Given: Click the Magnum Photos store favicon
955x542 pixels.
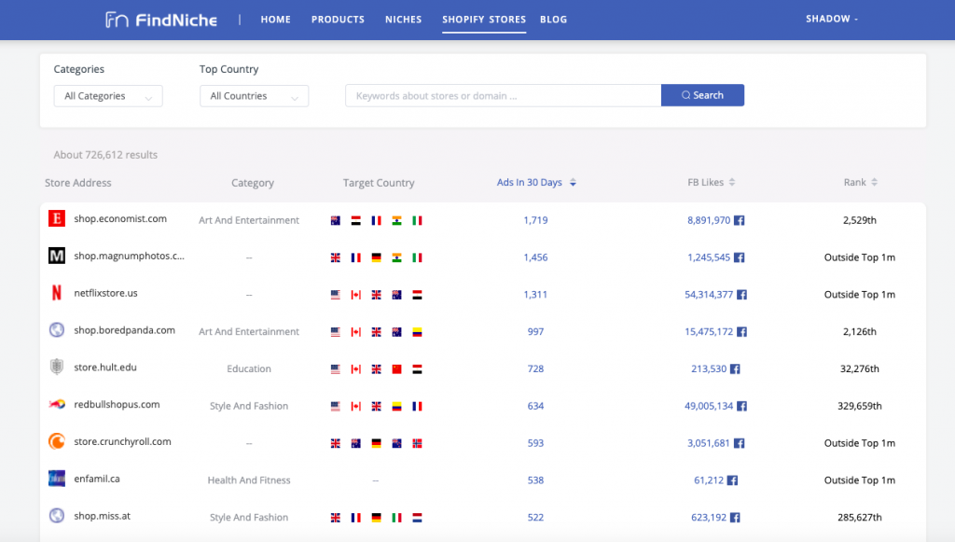Looking at the screenshot, I should (57, 256).
